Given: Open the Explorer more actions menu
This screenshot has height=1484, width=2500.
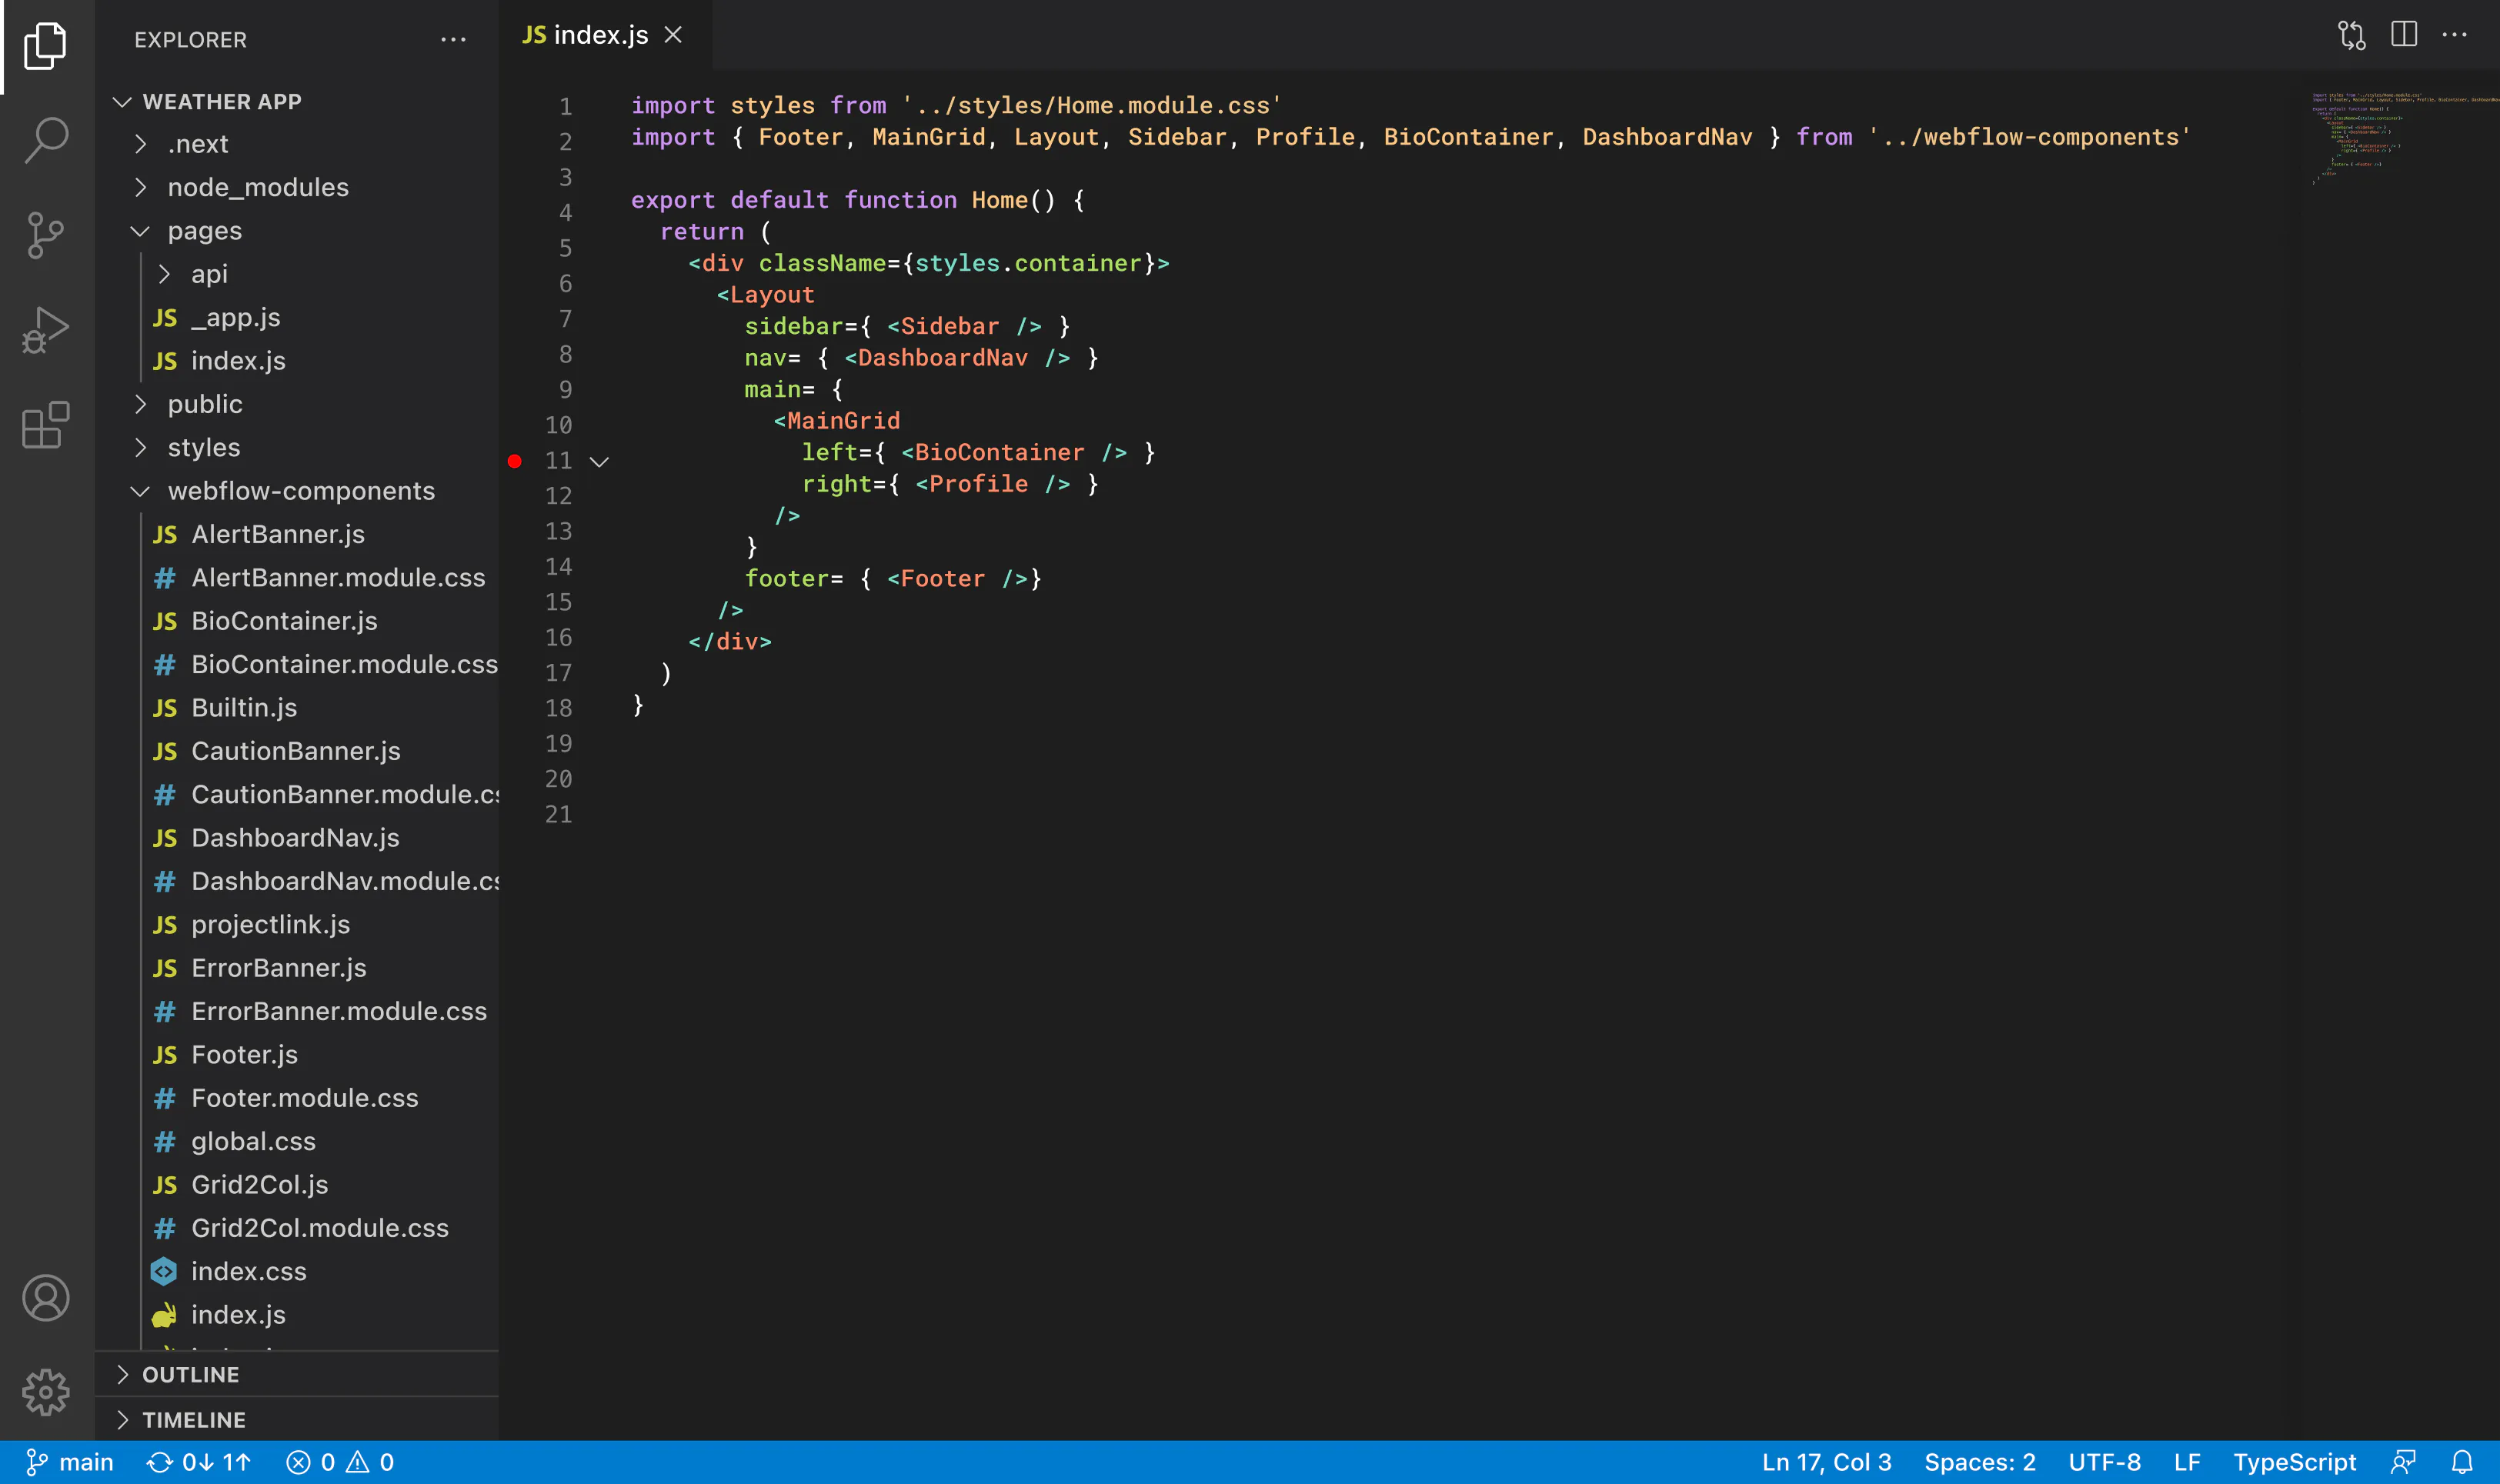Looking at the screenshot, I should (453, 40).
